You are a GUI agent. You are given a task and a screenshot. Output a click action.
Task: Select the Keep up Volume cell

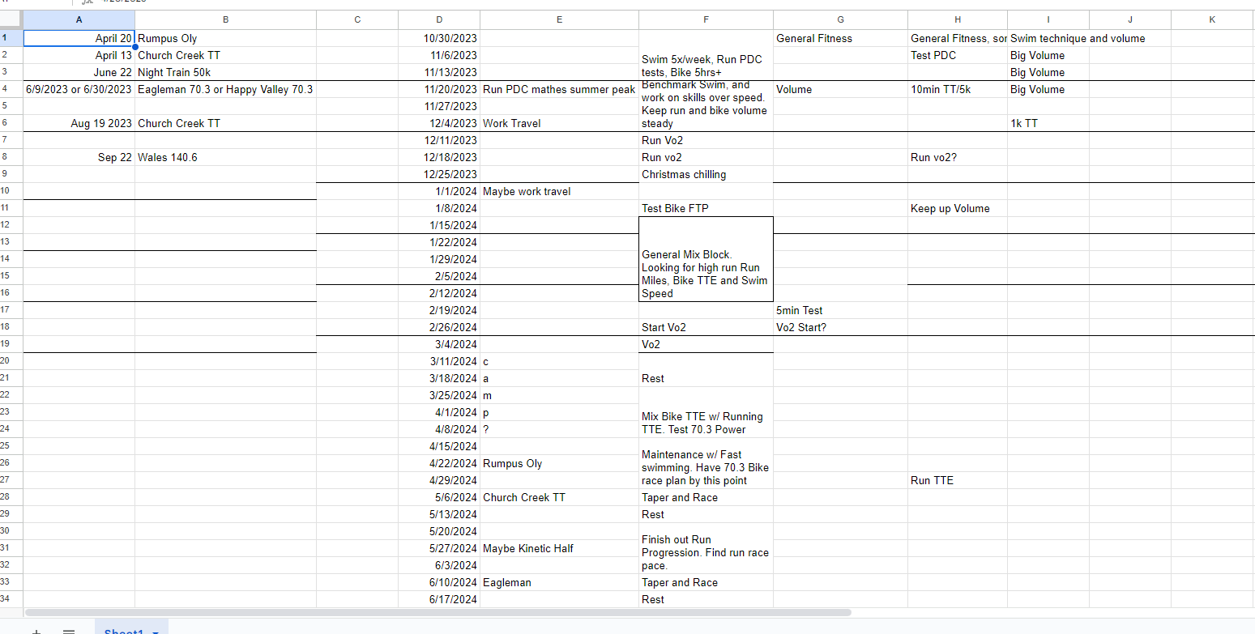pos(957,208)
